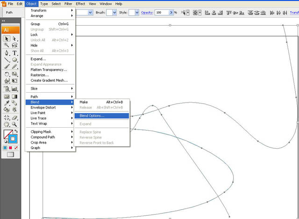Screen dimensions: 299x219
Task: Apply solid Color mode button
Action: click(5, 148)
